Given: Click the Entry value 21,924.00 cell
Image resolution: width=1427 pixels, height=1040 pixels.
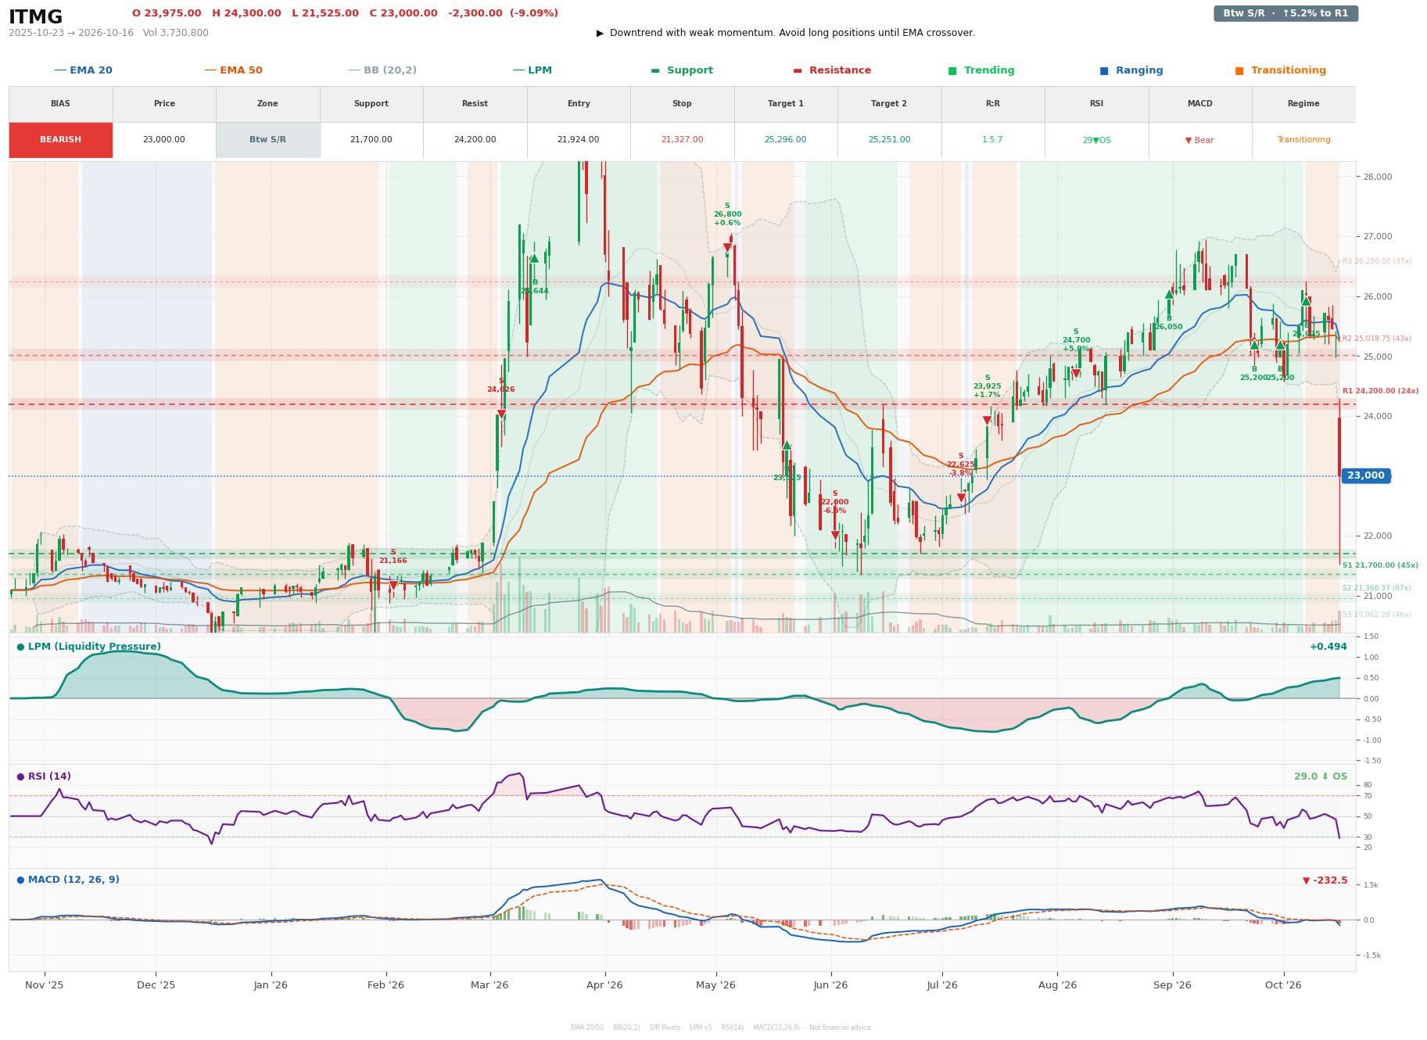Looking at the screenshot, I should pyautogui.click(x=579, y=140).
